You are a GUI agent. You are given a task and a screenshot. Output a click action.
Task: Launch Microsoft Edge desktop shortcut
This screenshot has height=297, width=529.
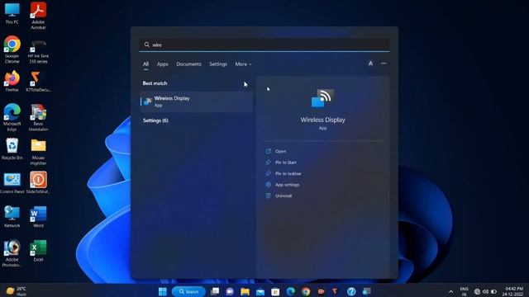click(x=12, y=117)
